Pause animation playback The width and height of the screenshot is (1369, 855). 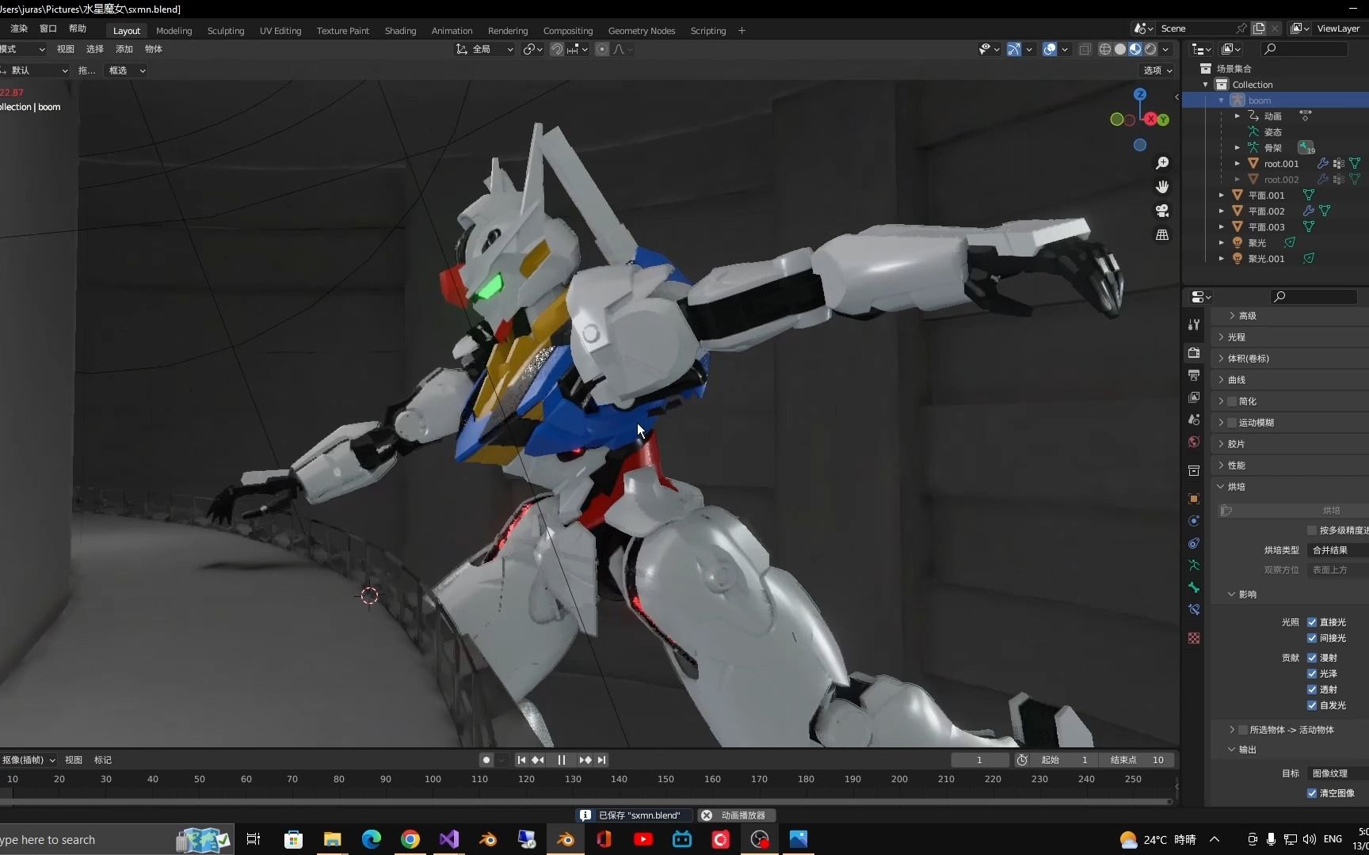[x=562, y=760]
